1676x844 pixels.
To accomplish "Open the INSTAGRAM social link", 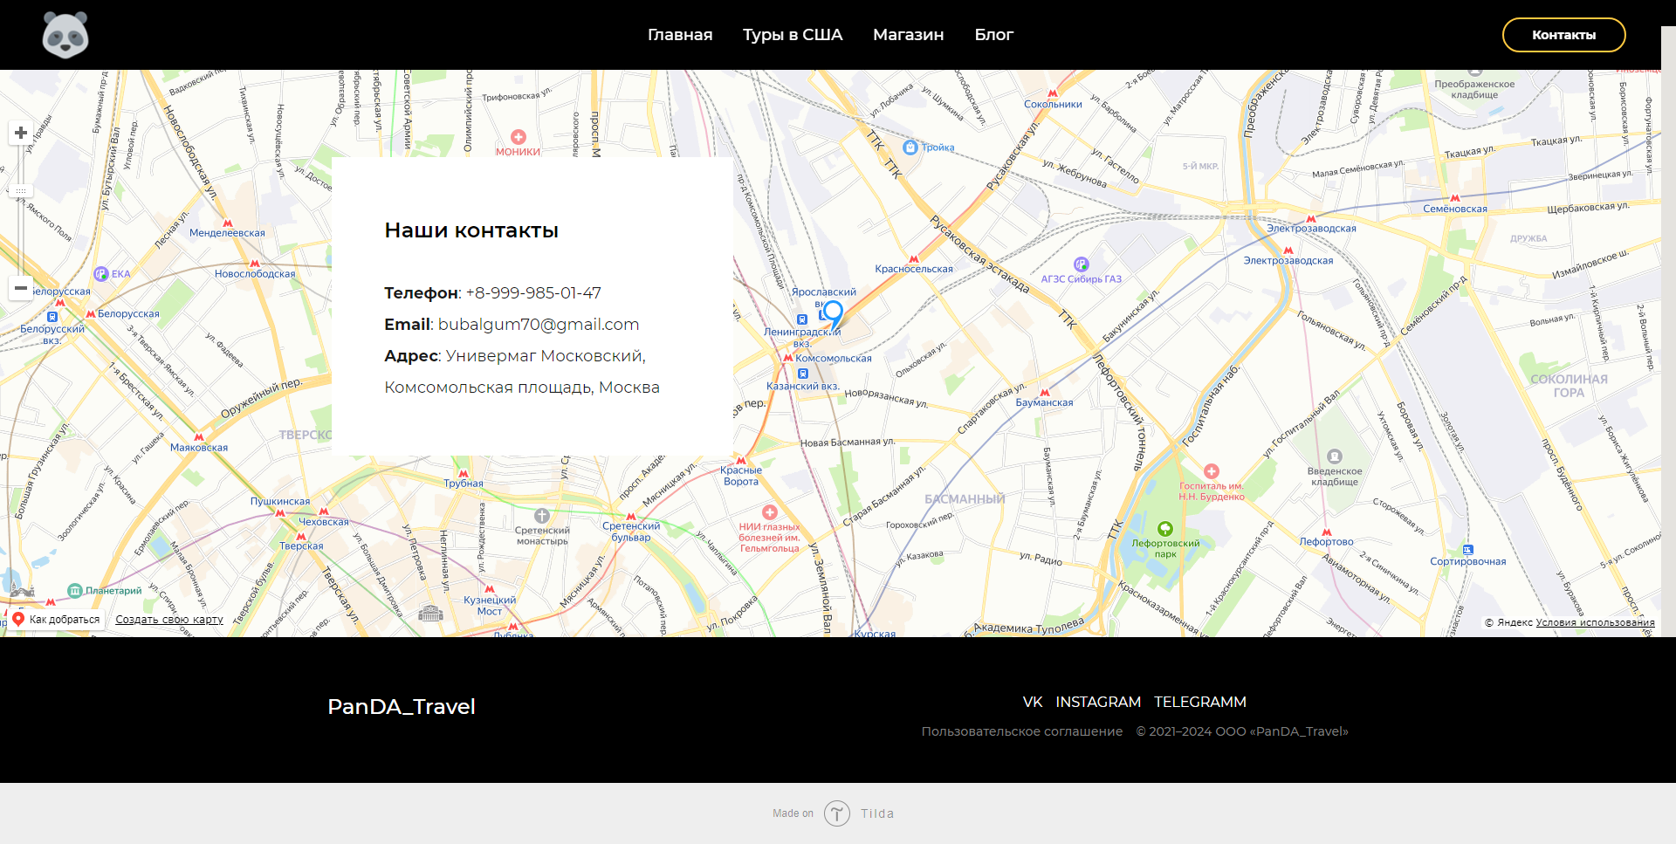I will 1098,702.
